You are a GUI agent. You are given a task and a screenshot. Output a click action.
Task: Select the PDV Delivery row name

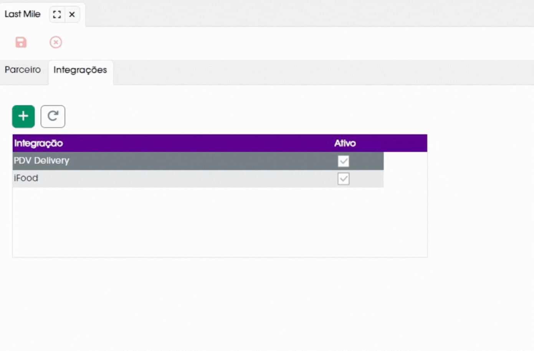[41, 161]
